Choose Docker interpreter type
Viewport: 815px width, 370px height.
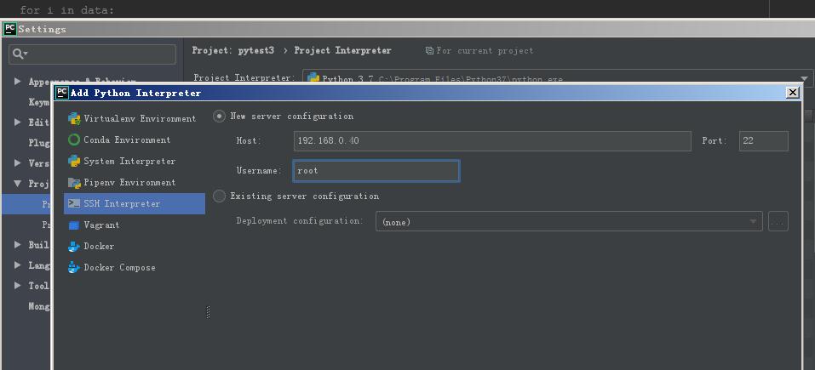click(x=134, y=246)
